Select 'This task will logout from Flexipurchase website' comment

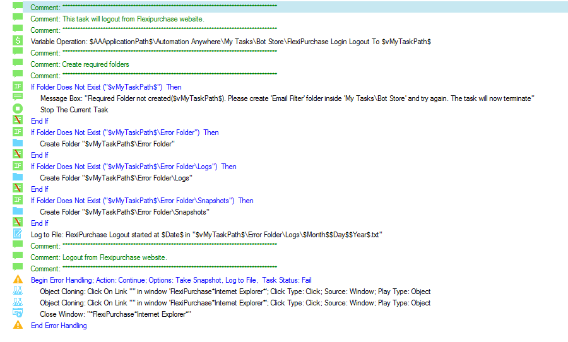coord(117,19)
